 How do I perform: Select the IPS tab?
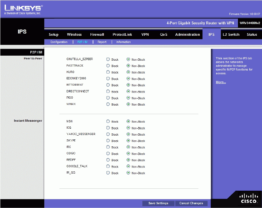211,34
